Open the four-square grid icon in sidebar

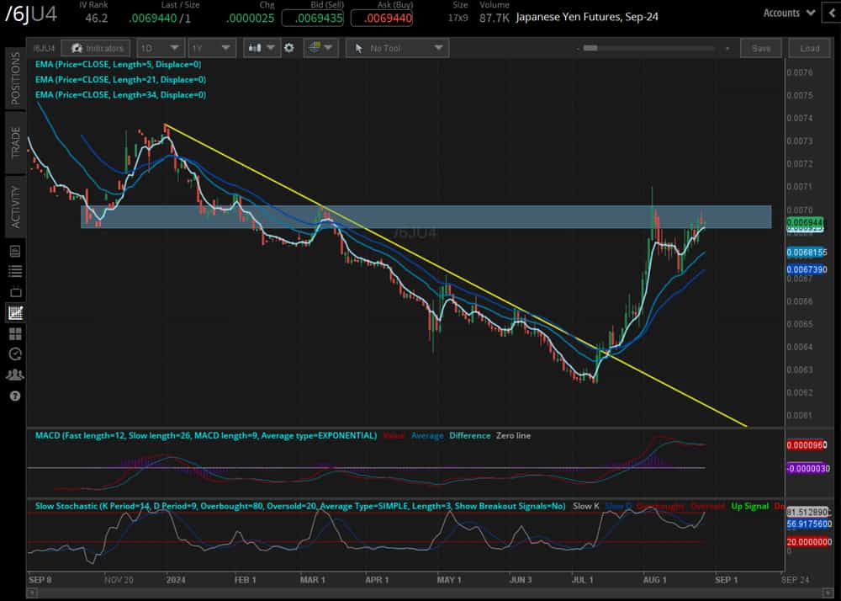pos(15,334)
